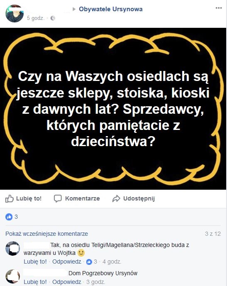The width and height of the screenshot is (227, 286).
Task: Click the Komentarze speech bubble icon
Action: [x=58, y=198]
